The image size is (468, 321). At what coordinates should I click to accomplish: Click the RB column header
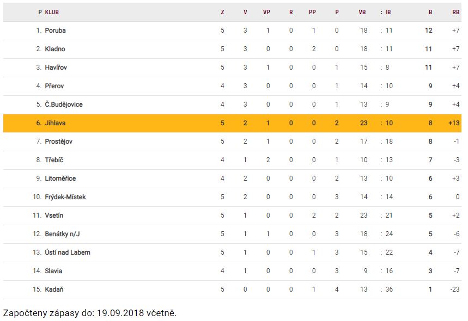455,12
